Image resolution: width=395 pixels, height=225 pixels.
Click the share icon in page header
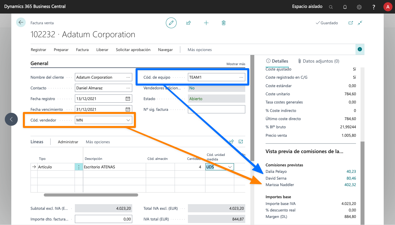point(188,23)
